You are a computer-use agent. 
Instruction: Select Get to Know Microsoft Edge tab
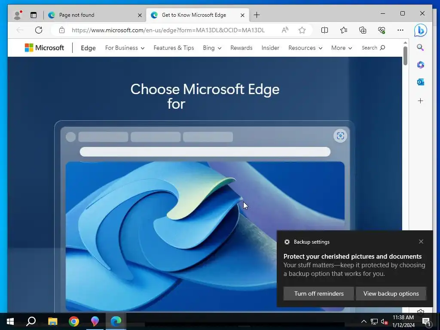click(x=197, y=15)
